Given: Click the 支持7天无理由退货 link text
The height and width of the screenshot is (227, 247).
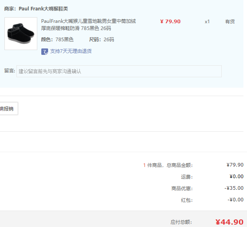Looking at the screenshot, I should [71, 51].
